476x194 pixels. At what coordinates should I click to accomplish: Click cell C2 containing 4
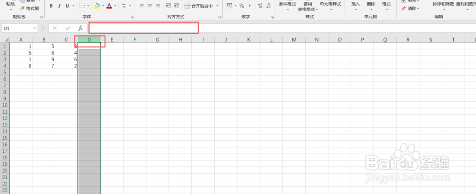click(67, 53)
